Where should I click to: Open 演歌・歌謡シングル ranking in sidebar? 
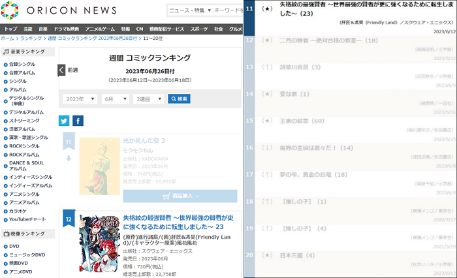point(29,137)
